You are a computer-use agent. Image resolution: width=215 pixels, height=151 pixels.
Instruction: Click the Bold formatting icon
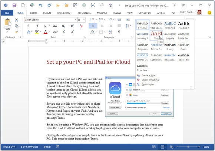(x=29, y=26)
